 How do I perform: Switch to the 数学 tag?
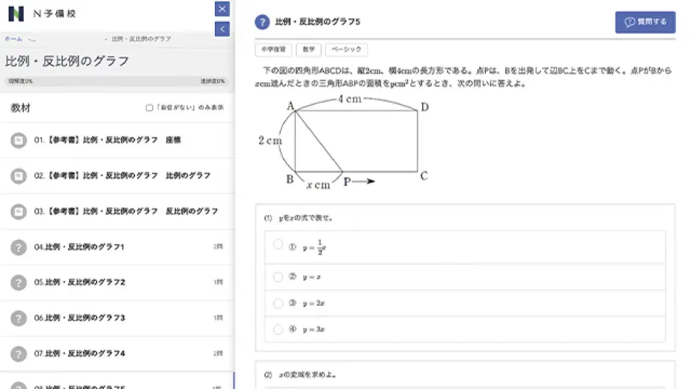point(309,49)
